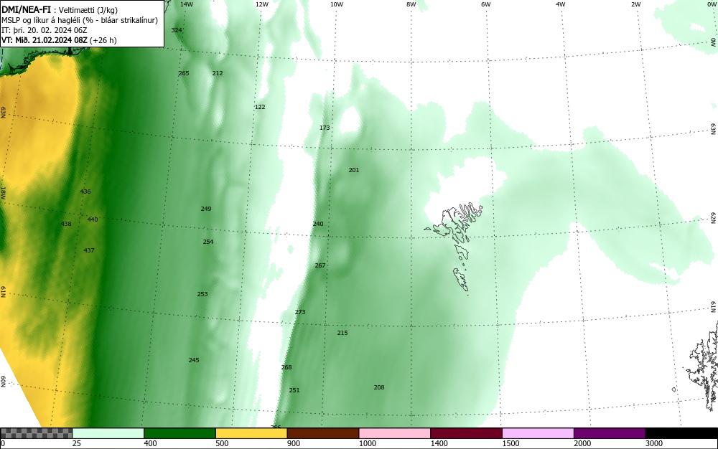Click the 6W longitude label
Viewport: 718px width, 449px height.
click(x=486, y=4)
